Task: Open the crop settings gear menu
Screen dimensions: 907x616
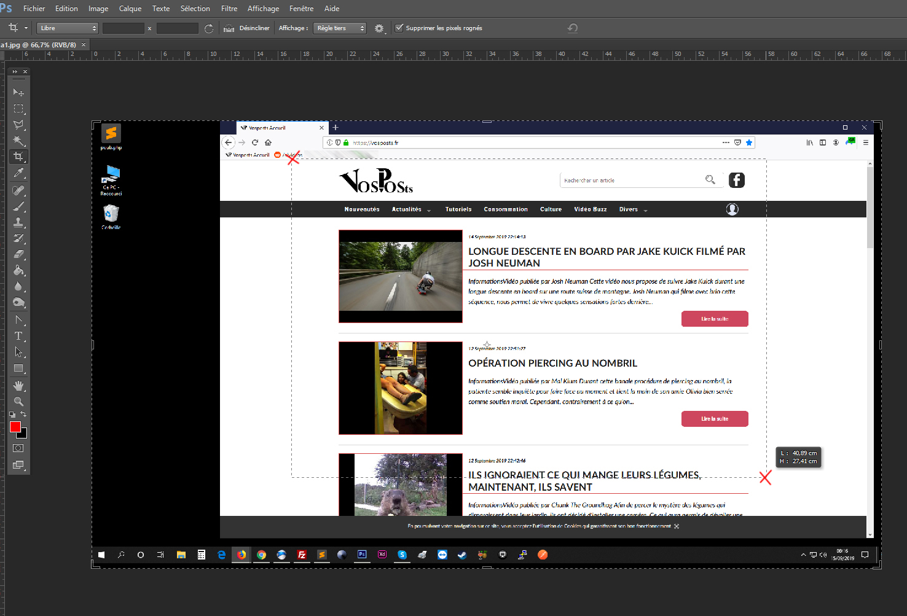Action: pos(379,28)
